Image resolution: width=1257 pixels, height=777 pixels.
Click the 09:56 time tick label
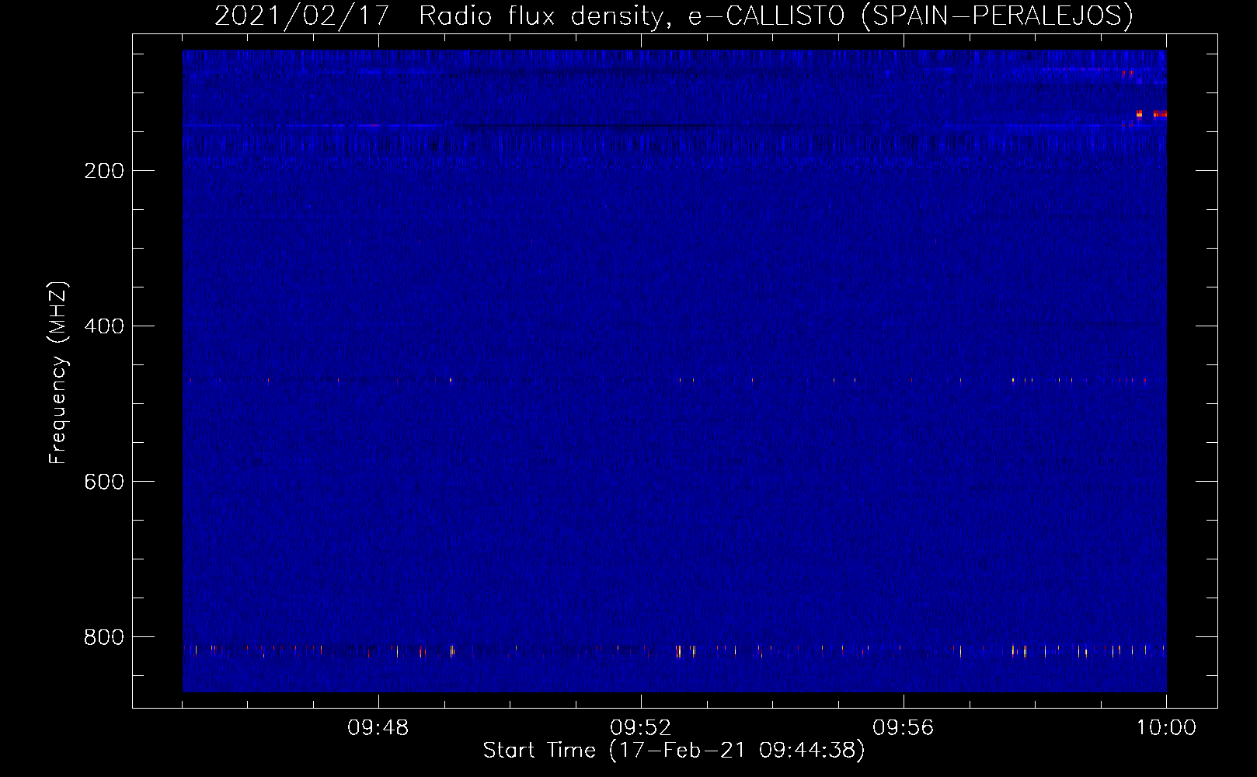click(x=904, y=728)
